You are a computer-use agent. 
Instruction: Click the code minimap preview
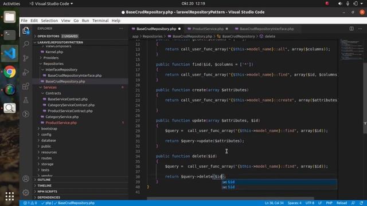click(x=352, y=50)
